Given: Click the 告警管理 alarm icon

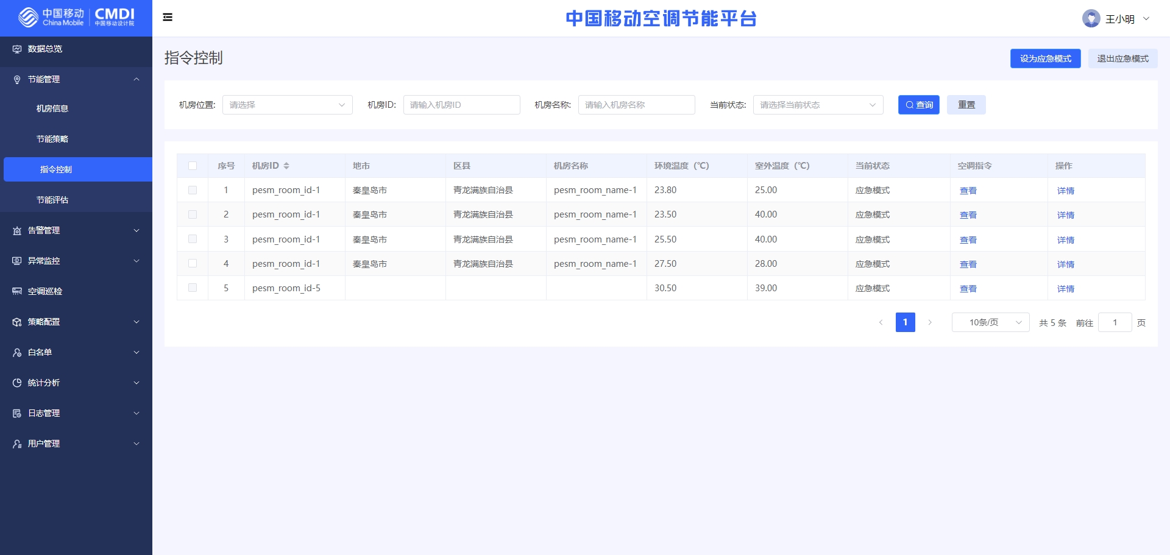Looking at the screenshot, I should (17, 230).
